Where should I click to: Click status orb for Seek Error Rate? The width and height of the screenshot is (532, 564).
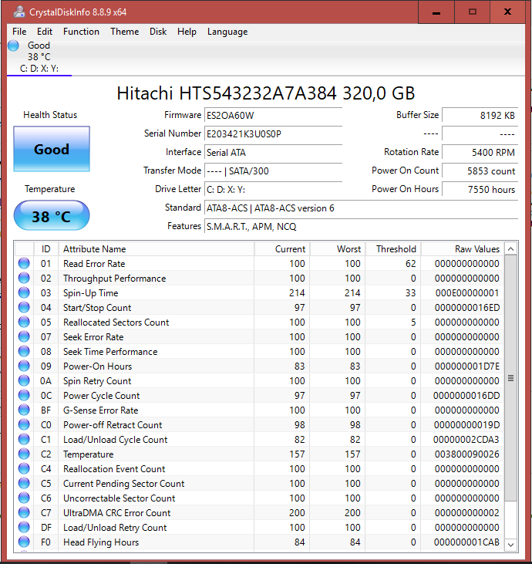click(x=24, y=336)
